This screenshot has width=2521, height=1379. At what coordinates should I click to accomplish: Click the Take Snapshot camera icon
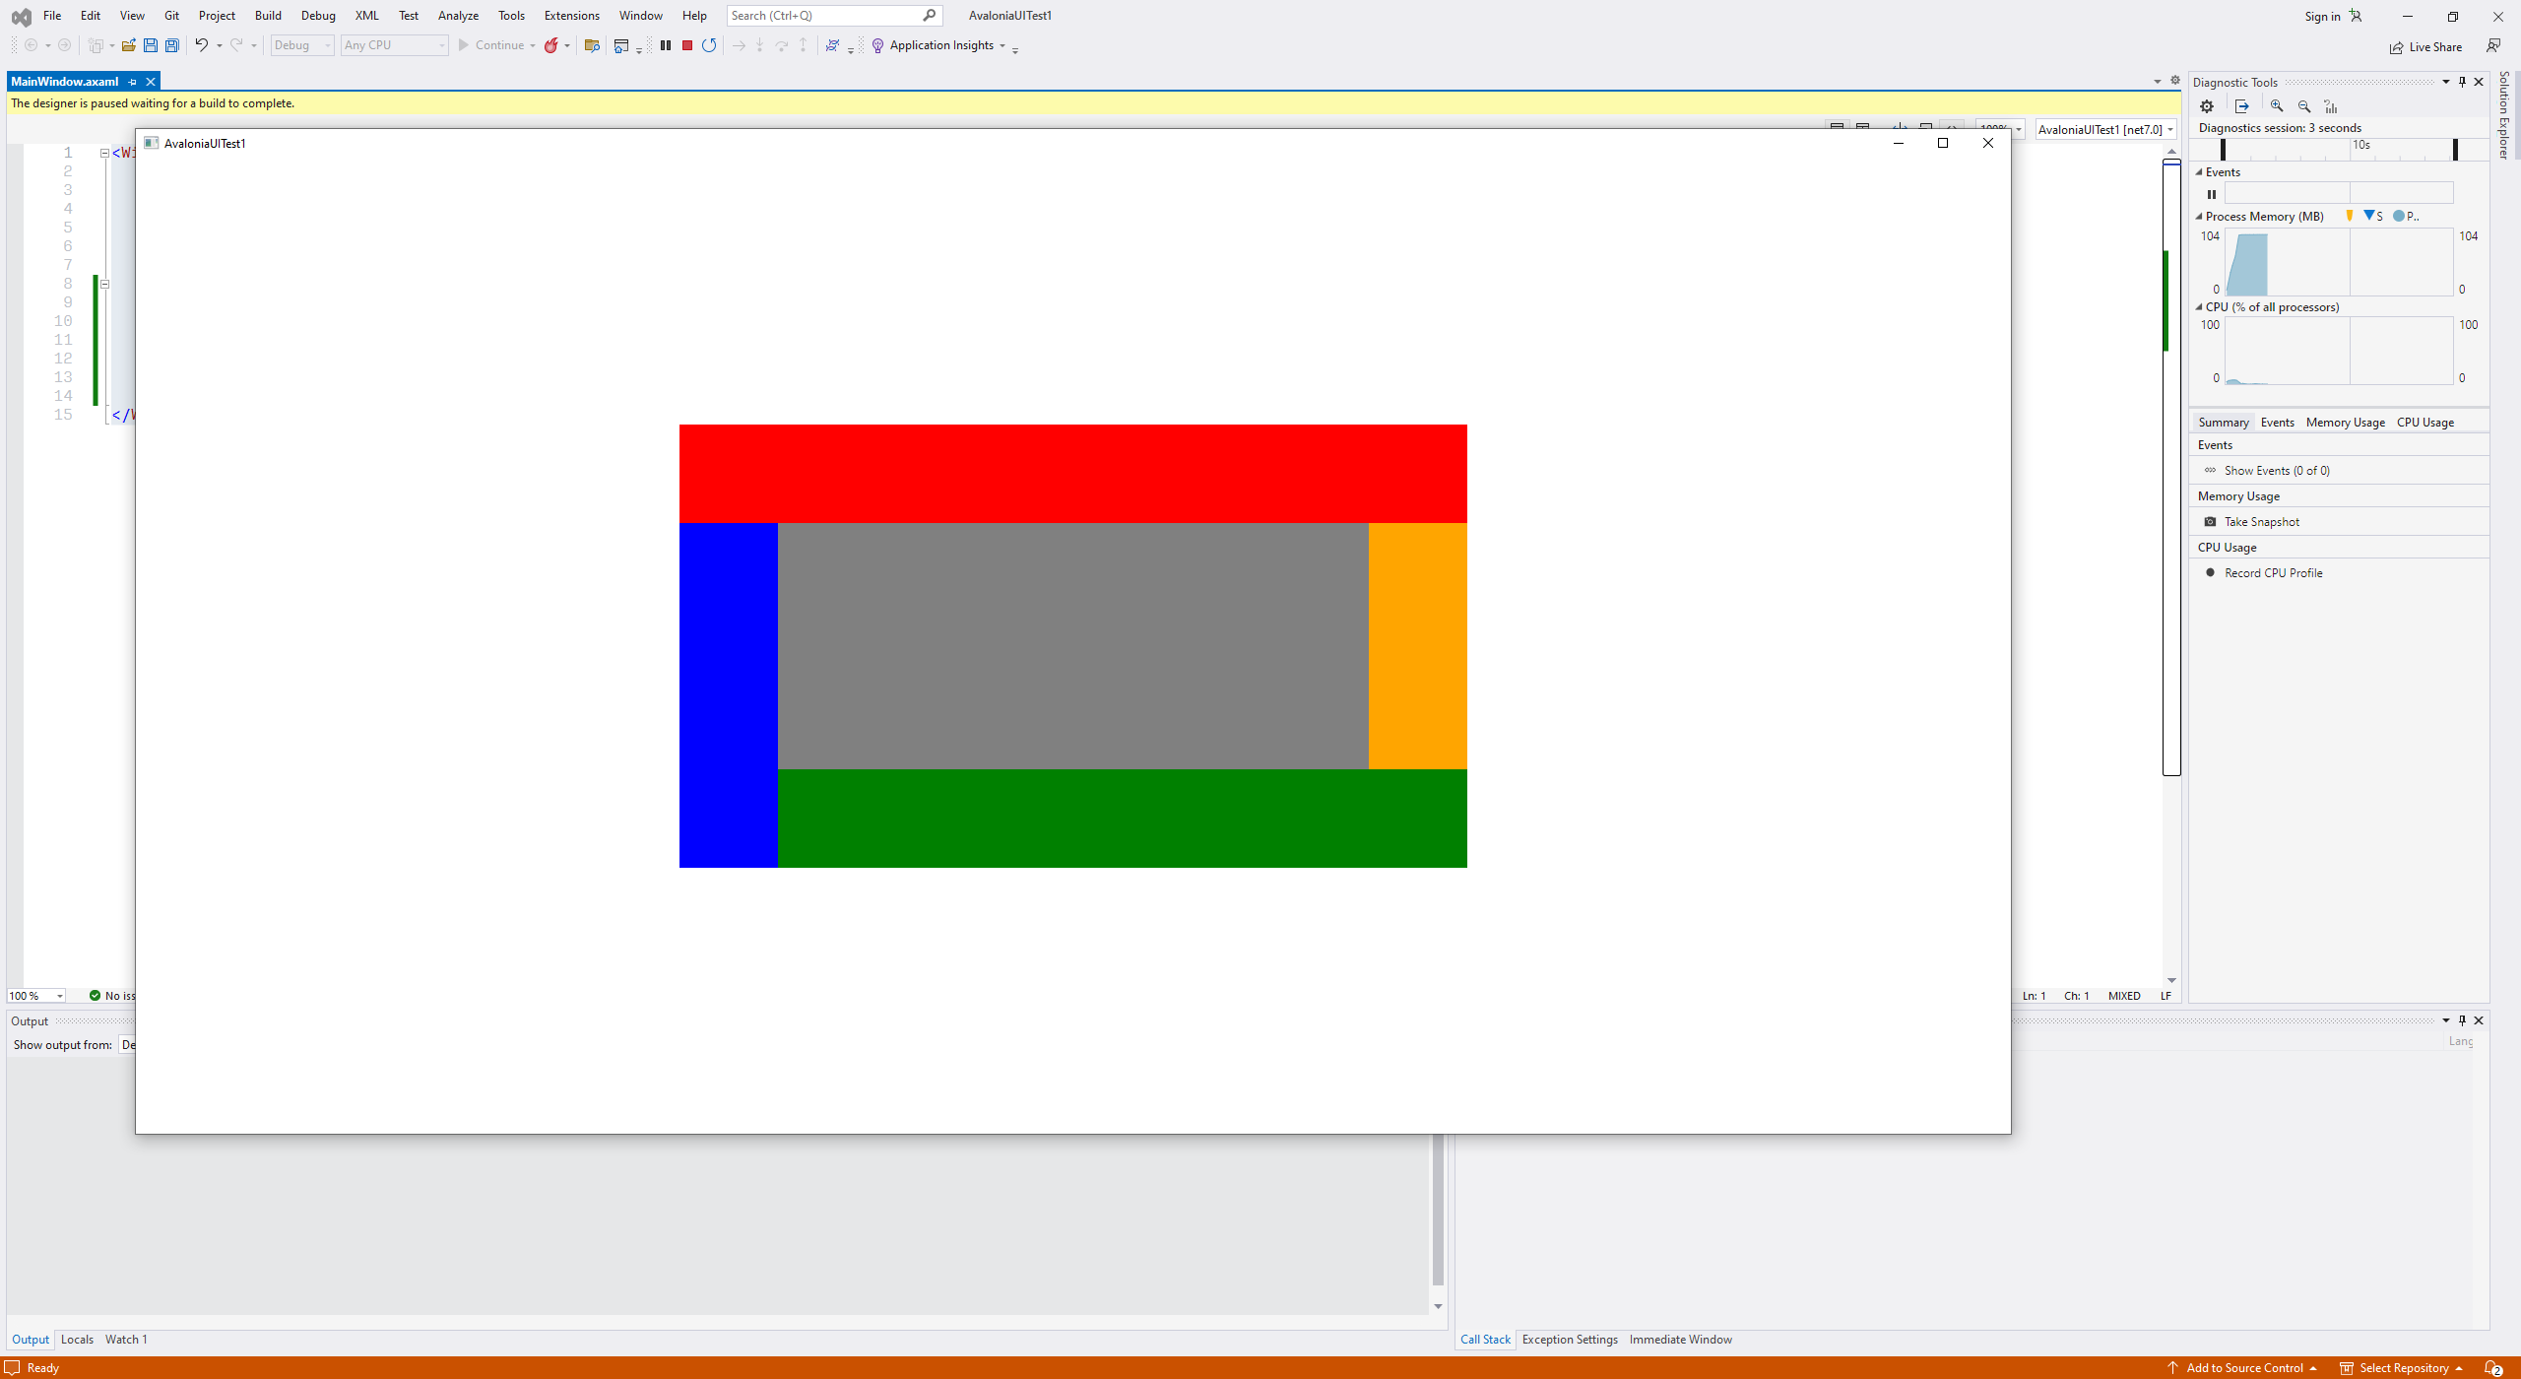(x=2209, y=521)
